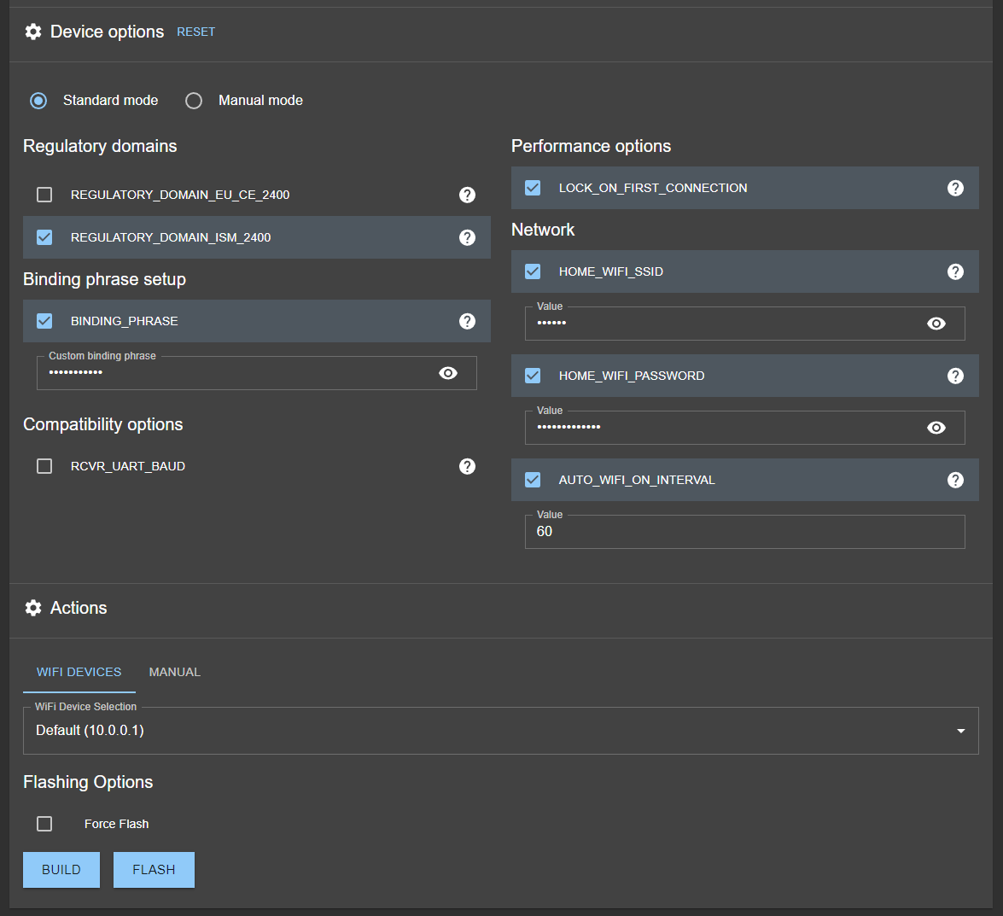Open help for REGULATORY_DOMAIN_ISM_2400
The width and height of the screenshot is (1003, 916).
tap(467, 238)
